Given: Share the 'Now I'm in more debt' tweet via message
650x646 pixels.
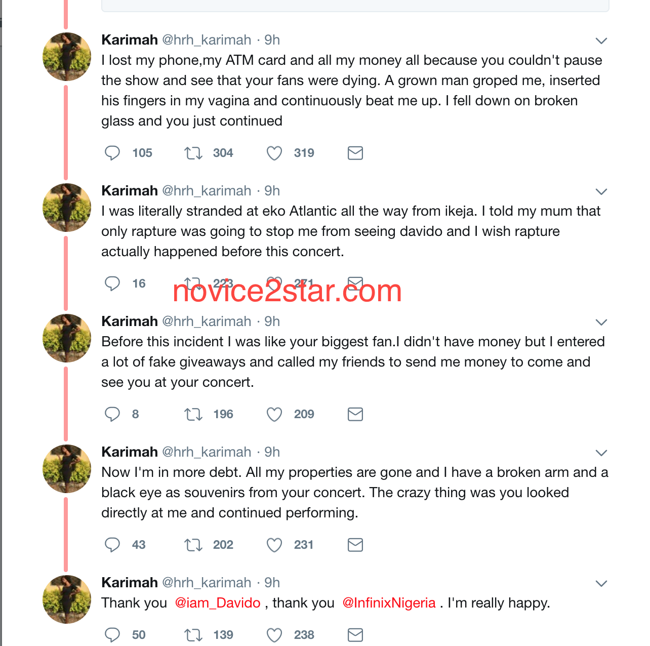Looking at the screenshot, I should [x=355, y=545].
